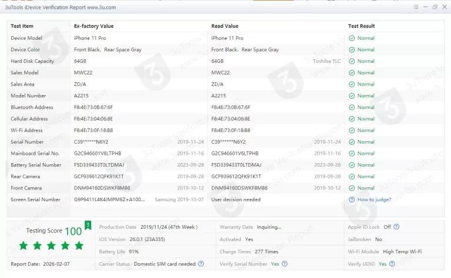The width and height of the screenshot is (451, 278).
Task: Click the five-star rating row
Action: click(x=51, y=245)
